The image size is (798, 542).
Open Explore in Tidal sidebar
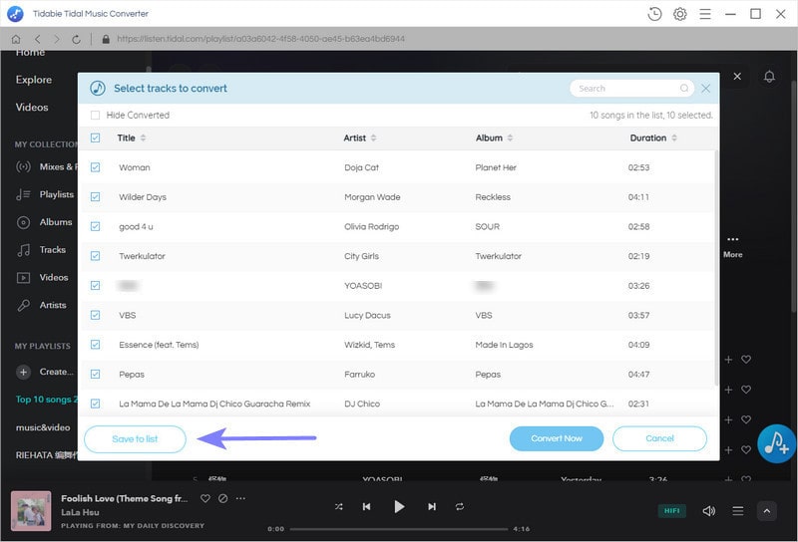click(34, 80)
